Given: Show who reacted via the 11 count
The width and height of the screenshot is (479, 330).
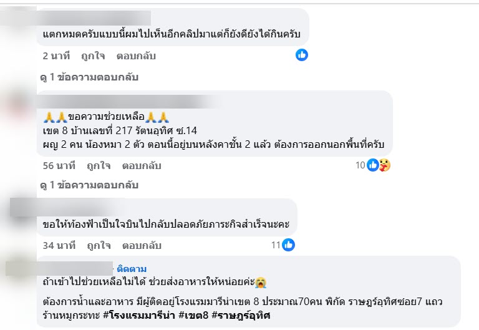Looking at the screenshot, I should (276, 245).
